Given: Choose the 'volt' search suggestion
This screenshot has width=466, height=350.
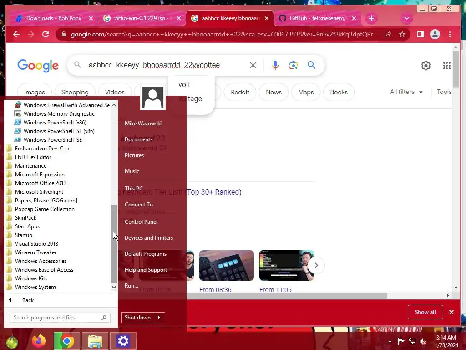Looking at the screenshot, I should [184, 84].
